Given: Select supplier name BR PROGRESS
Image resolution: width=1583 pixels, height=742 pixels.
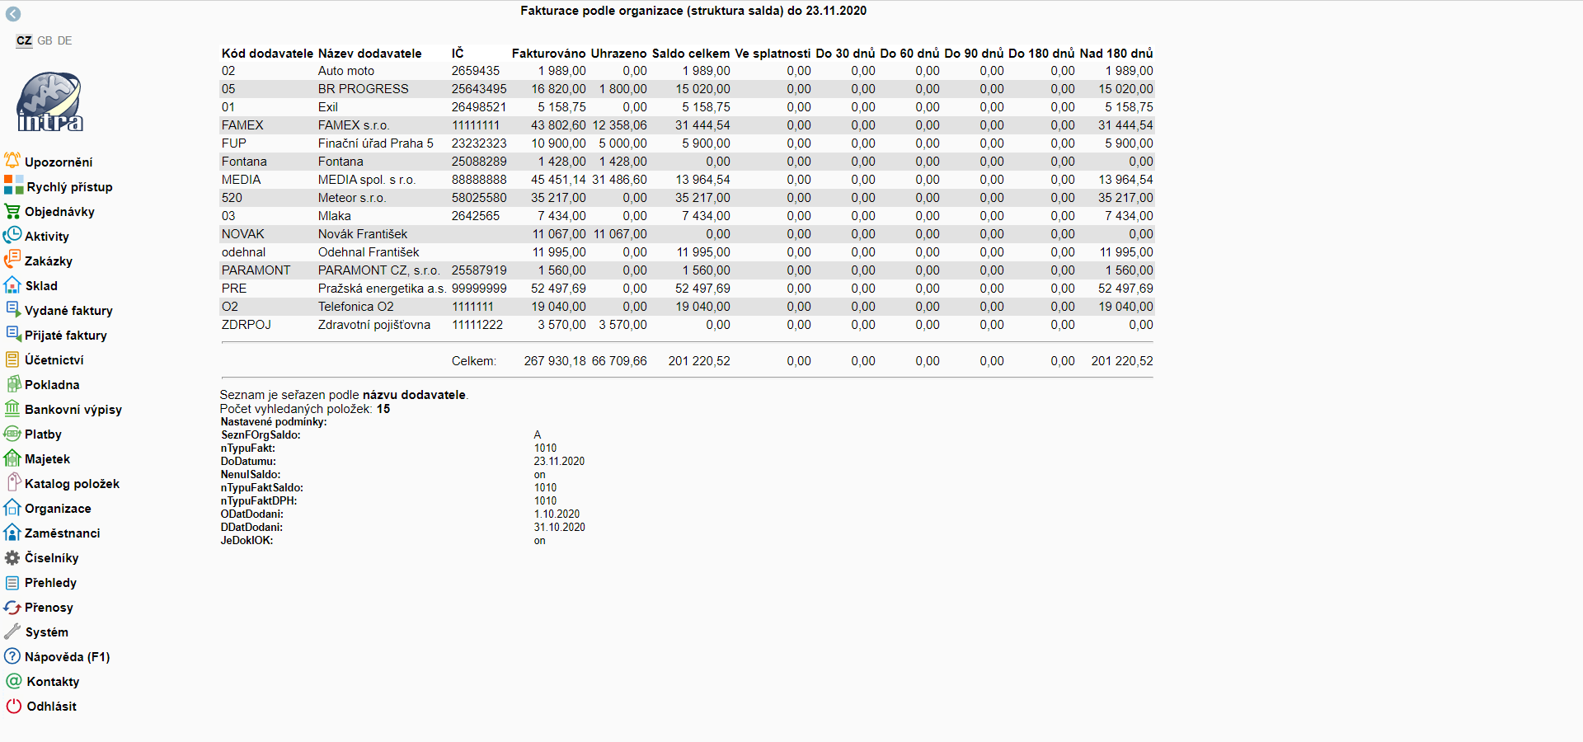Looking at the screenshot, I should pos(364,89).
